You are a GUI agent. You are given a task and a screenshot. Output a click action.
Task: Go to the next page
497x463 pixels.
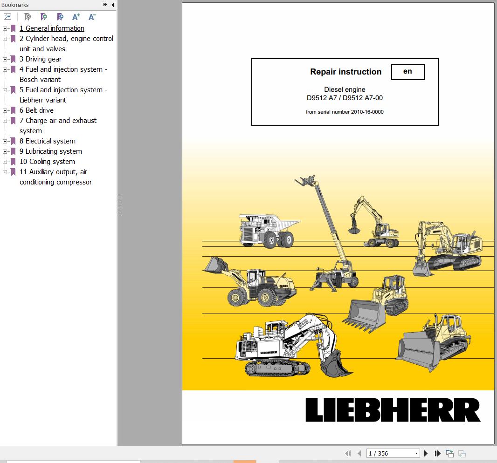pyautogui.click(x=426, y=454)
